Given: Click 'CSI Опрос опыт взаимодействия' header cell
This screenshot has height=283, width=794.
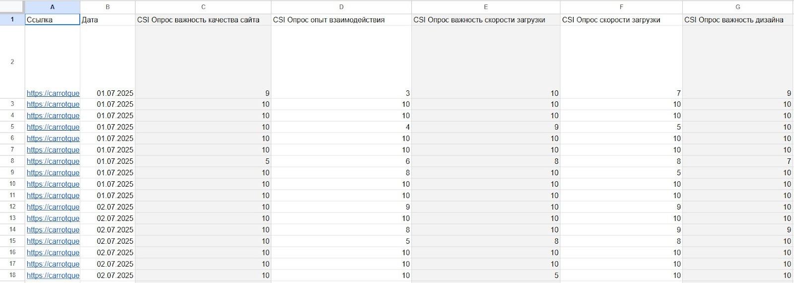Looking at the screenshot, I should 341,20.
